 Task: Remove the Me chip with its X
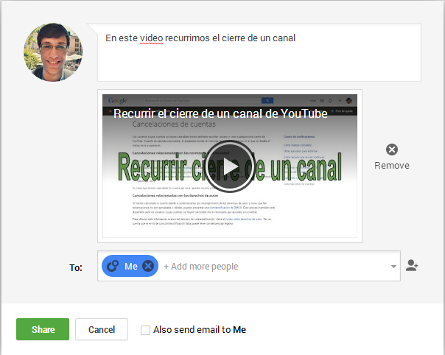click(148, 266)
